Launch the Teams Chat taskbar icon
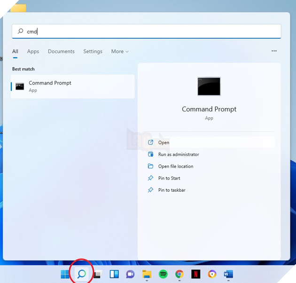The width and height of the screenshot is (296, 283). point(131,275)
